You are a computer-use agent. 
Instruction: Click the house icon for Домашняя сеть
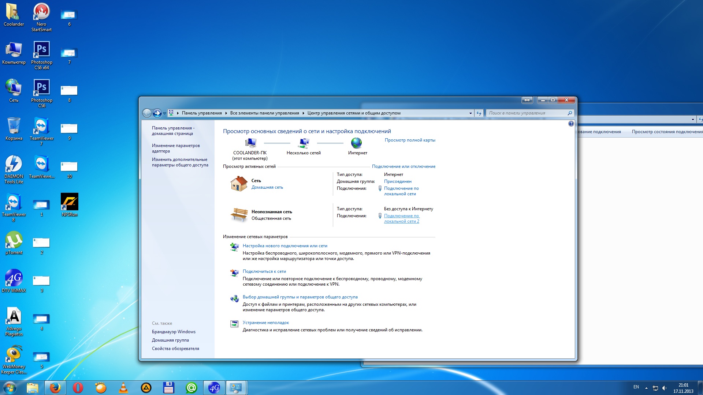point(239,184)
